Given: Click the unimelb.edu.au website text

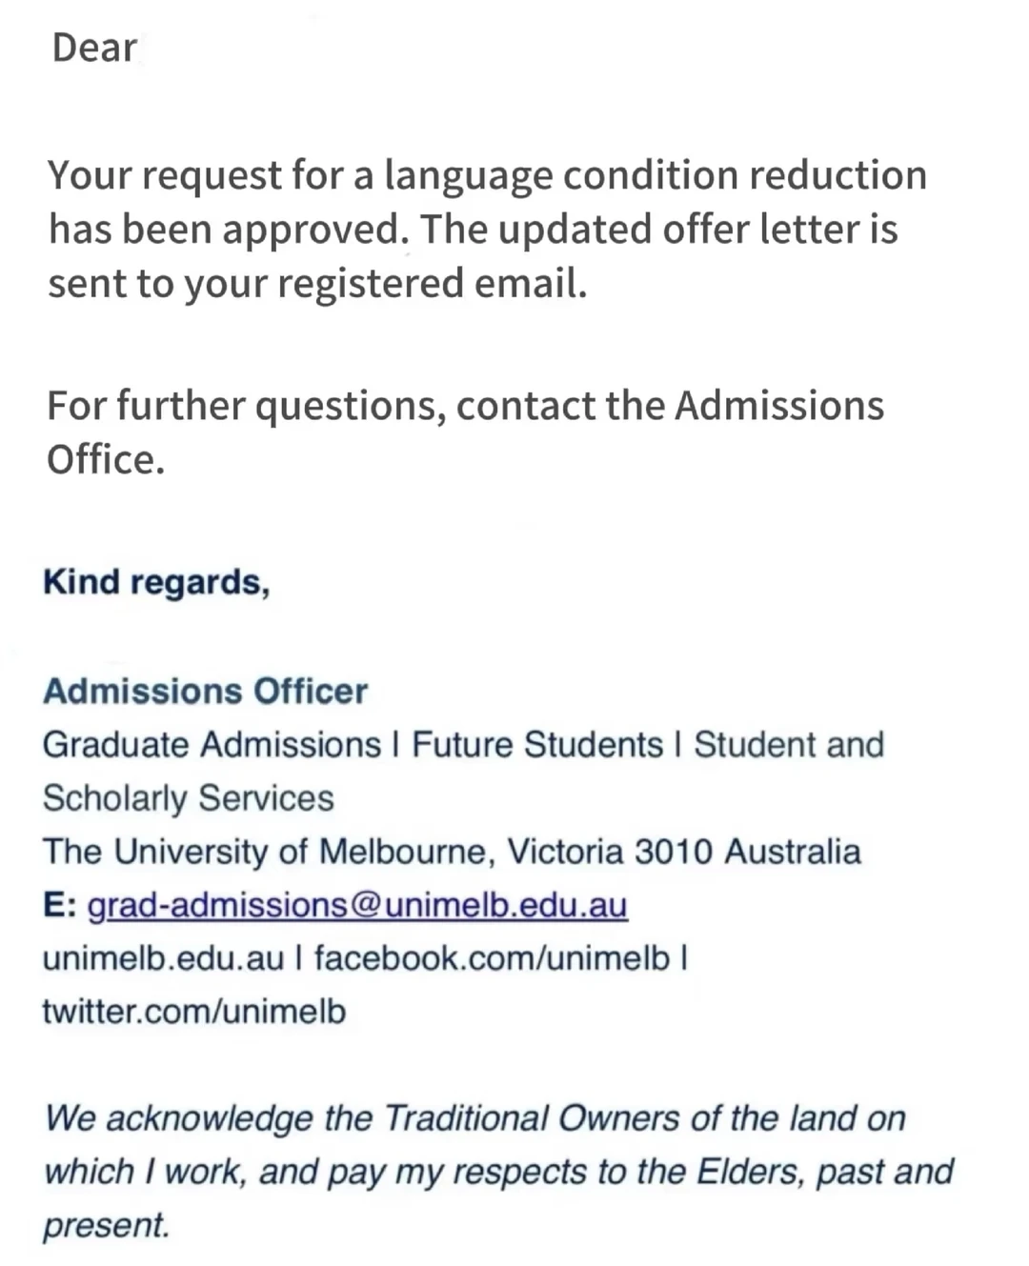Looking at the screenshot, I should tap(163, 958).
